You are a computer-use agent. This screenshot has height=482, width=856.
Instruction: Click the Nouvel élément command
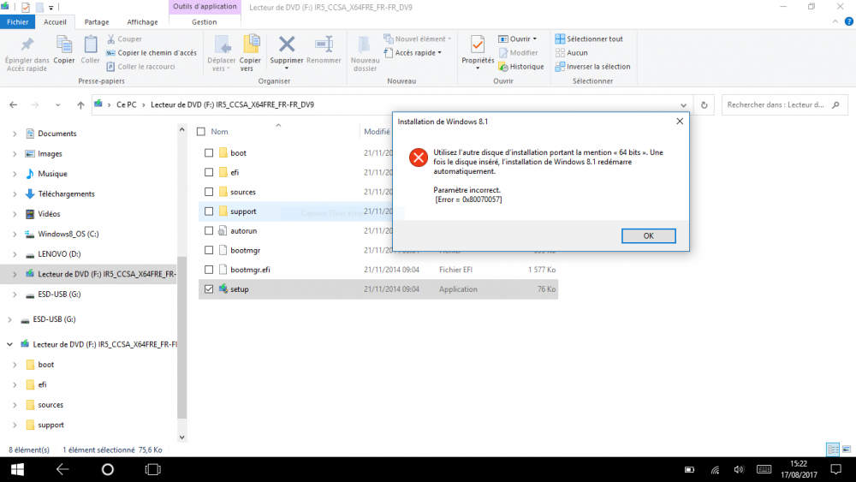coord(418,39)
